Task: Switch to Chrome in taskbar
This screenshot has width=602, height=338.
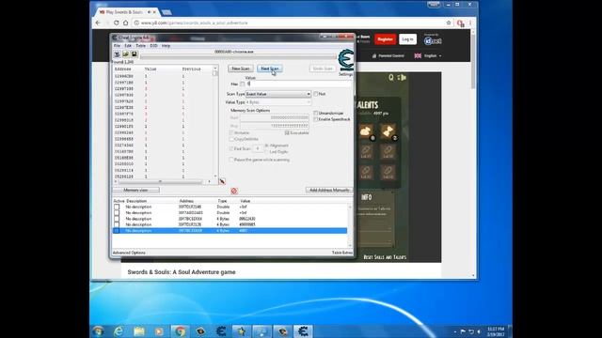Action: pyautogui.click(x=180, y=331)
